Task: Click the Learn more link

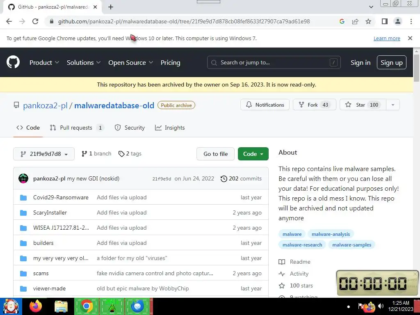Action: point(387,38)
